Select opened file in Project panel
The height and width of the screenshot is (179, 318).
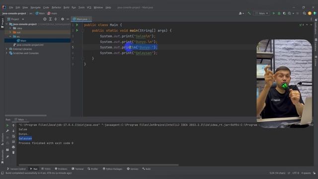[x=45, y=19]
